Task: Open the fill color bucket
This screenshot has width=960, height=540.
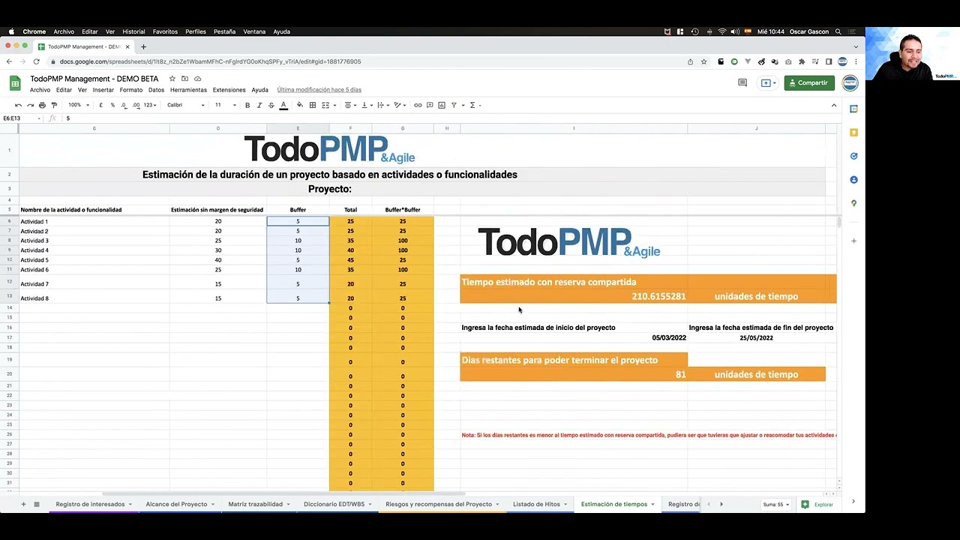Action: click(x=300, y=105)
